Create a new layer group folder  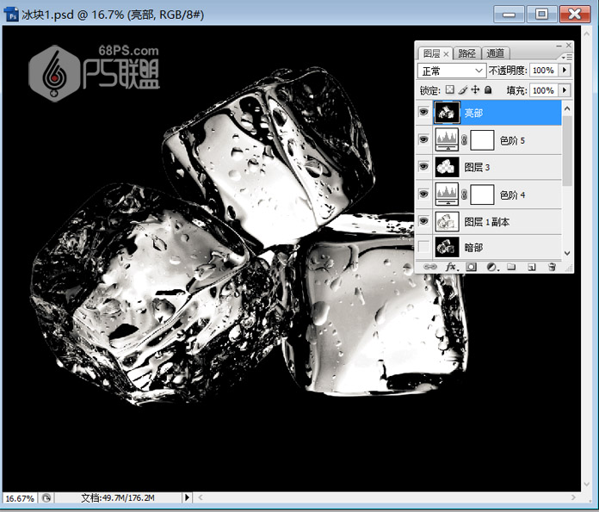pyautogui.click(x=511, y=268)
